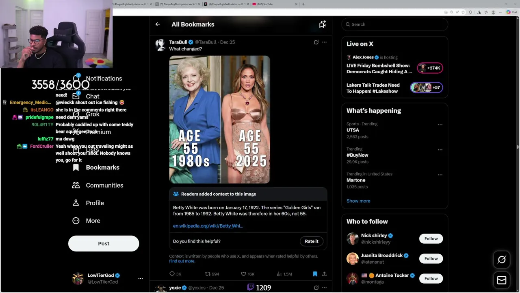Screen dimensions: 520x293
Task: Open the three-dot menu on yoxic's post
Action: pos(324,288)
